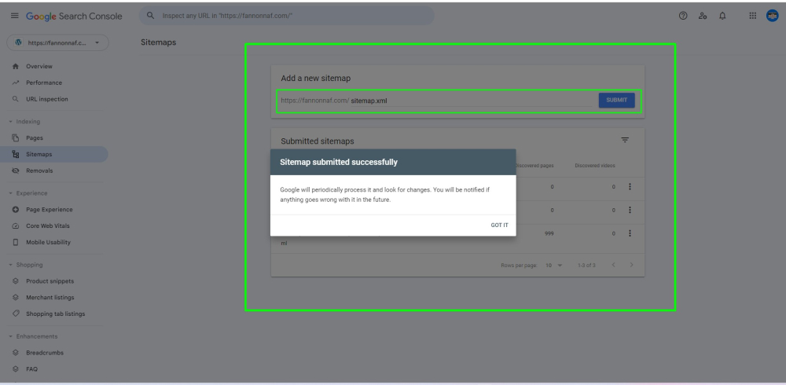Click the Google account avatar
Screen dimensions: 786x385
[772, 16]
